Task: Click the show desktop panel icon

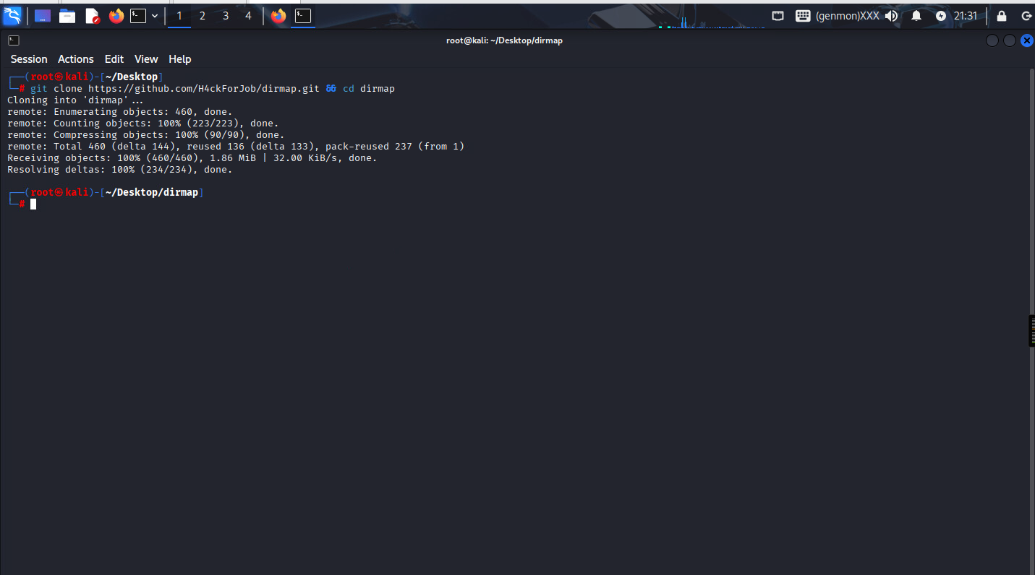Action: coord(43,16)
